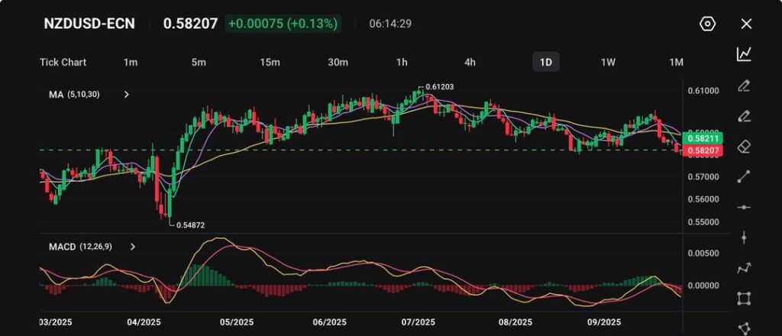Select the 15m timeframe
This screenshot has width=782, height=336.
coord(269,62)
